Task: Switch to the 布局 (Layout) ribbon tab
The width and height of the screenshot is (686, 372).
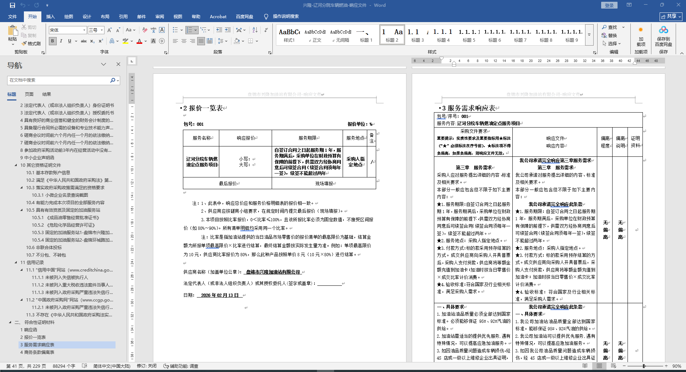Action: [x=105, y=16]
